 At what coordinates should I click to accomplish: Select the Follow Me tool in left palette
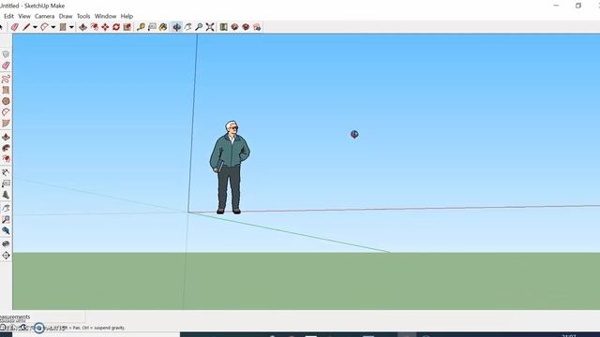coord(6,148)
